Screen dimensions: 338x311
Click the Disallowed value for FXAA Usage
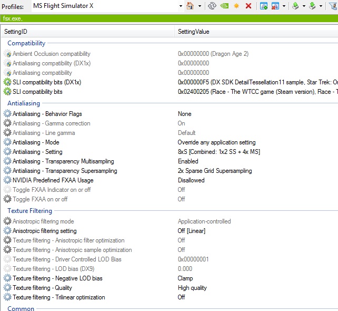click(191, 180)
